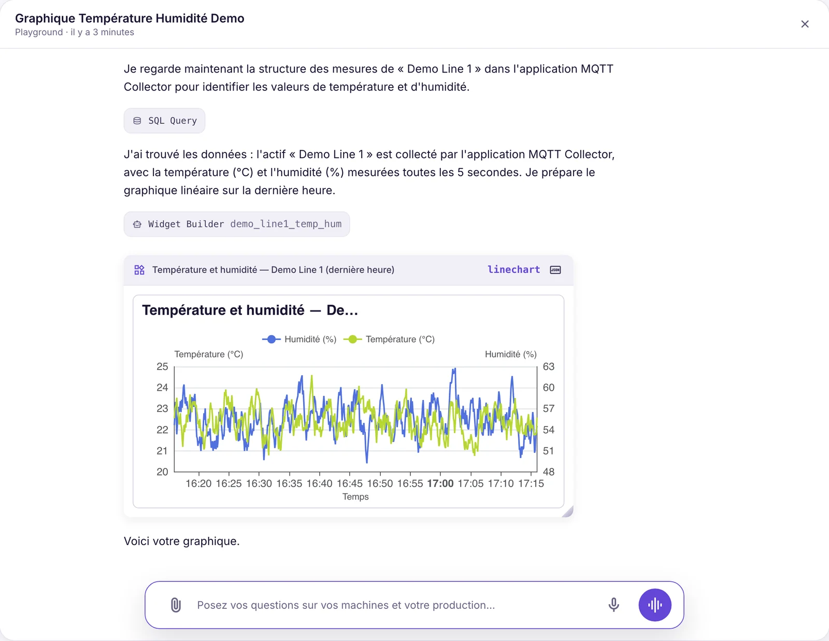
Task: Click the 17:15 tick label on time axis
Action: (x=531, y=484)
